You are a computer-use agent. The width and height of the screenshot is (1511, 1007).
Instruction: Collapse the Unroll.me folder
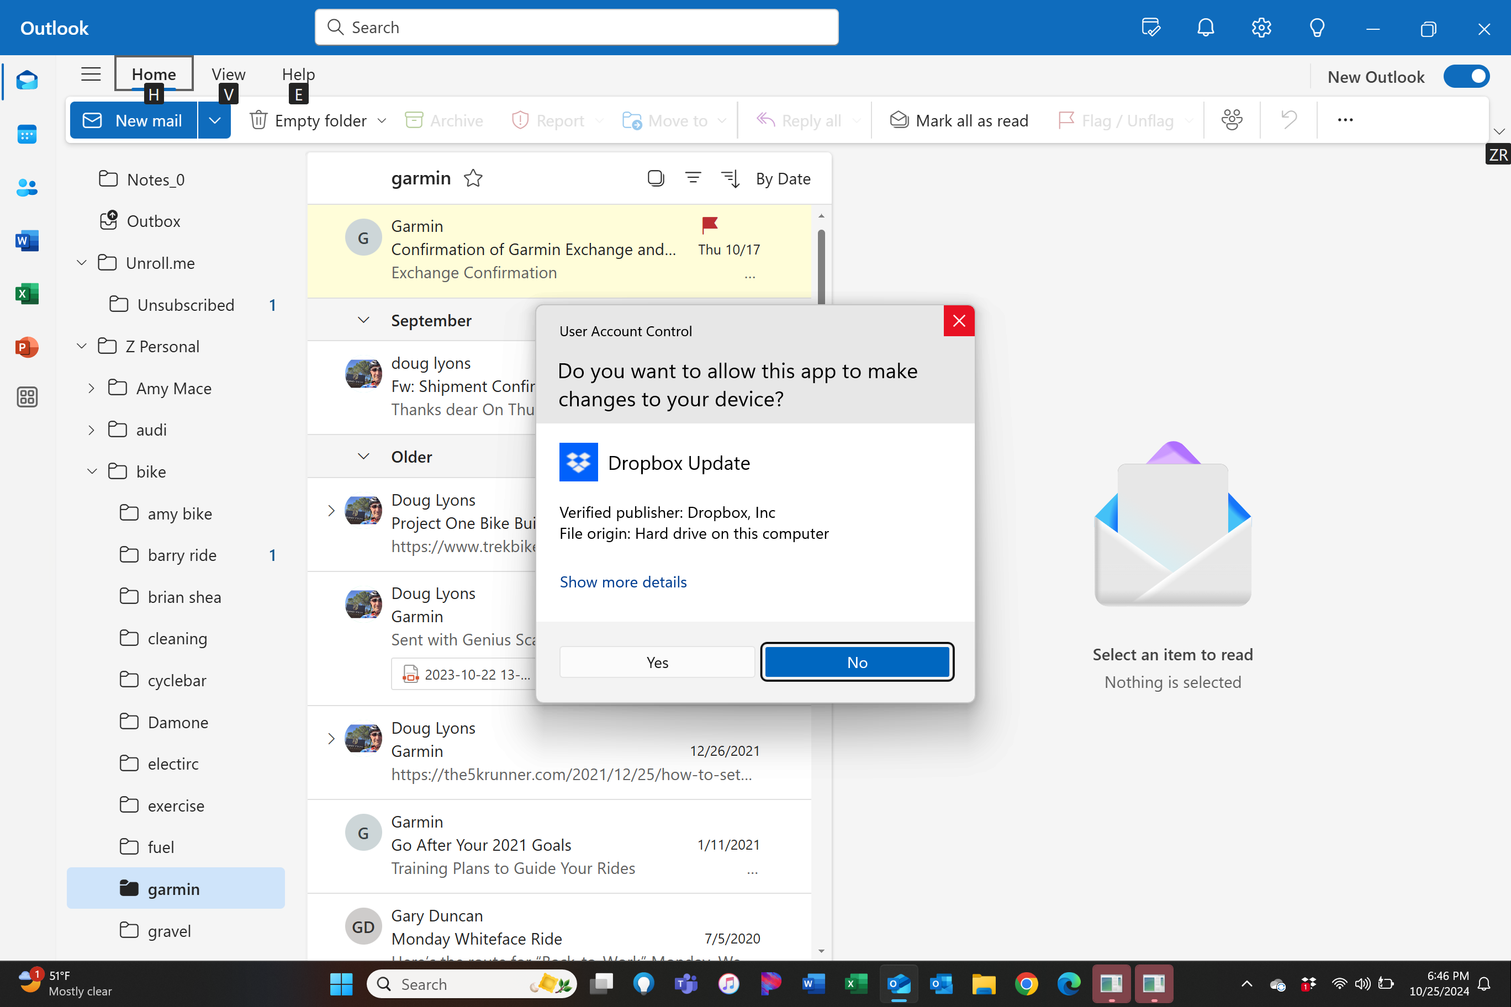point(82,263)
